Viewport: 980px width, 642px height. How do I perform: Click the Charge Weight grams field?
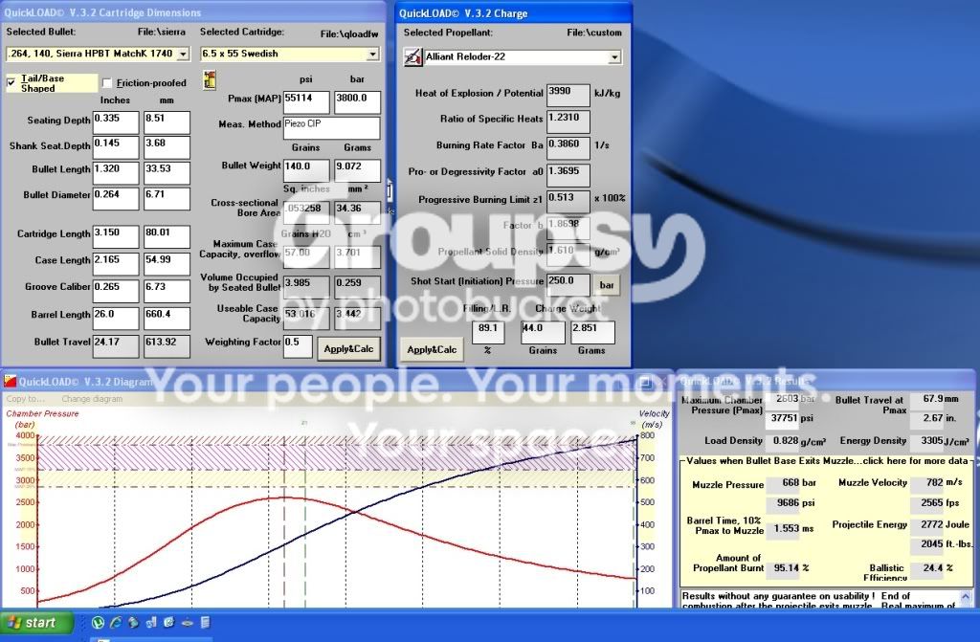(x=592, y=333)
